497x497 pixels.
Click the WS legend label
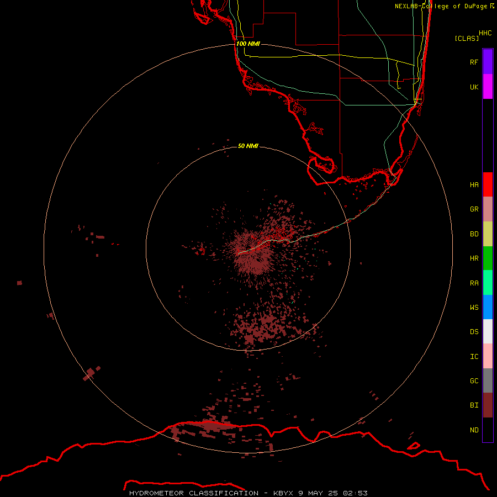tap(474, 307)
